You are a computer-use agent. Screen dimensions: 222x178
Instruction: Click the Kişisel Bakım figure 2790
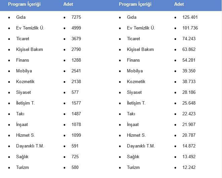[76, 49]
